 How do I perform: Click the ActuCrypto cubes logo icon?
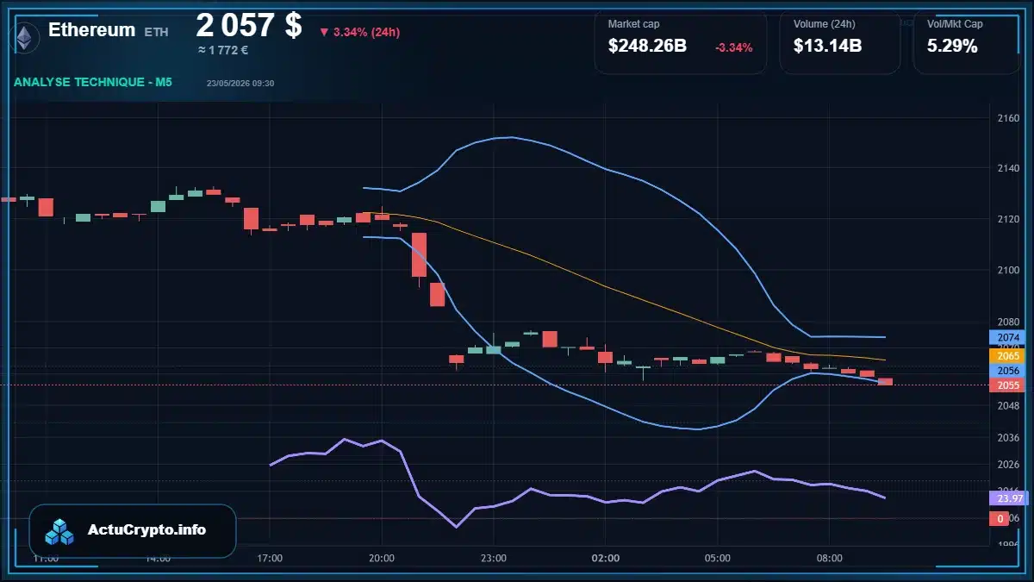60,531
